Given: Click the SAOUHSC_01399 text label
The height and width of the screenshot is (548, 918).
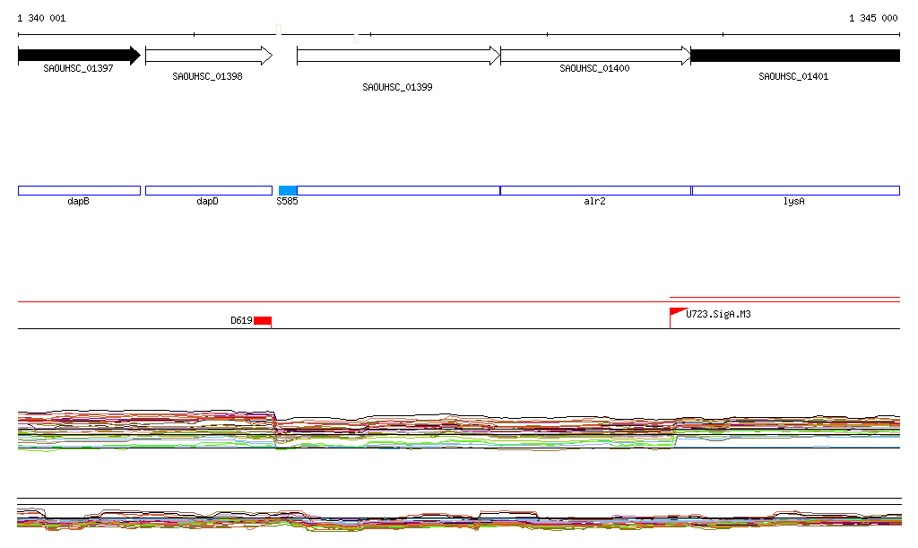Looking at the screenshot, I should [397, 88].
